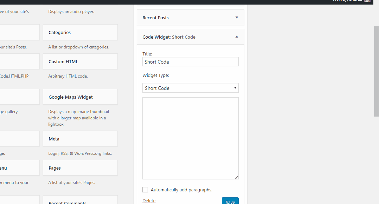This screenshot has height=204, width=379.
Task: Pick the Pages available widget
Action: pos(80,168)
